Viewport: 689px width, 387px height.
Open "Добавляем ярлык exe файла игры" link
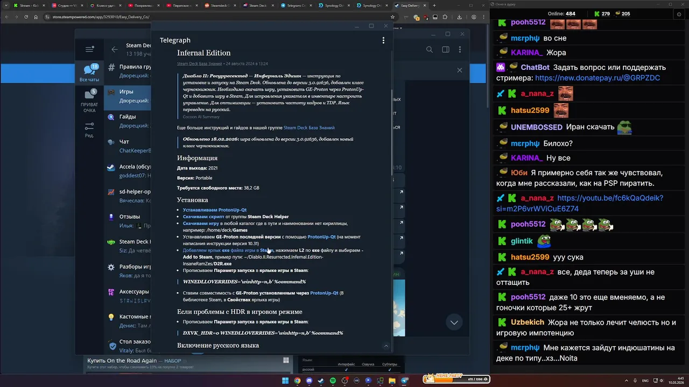(x=228, y=250)
